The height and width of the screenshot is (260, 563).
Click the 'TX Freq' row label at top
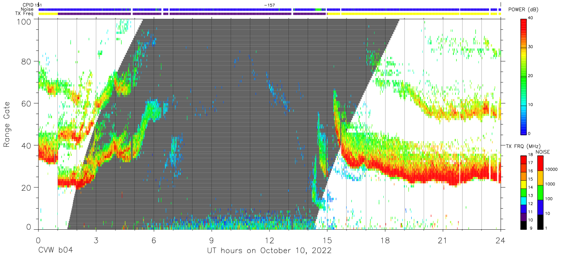coord(24,13)
